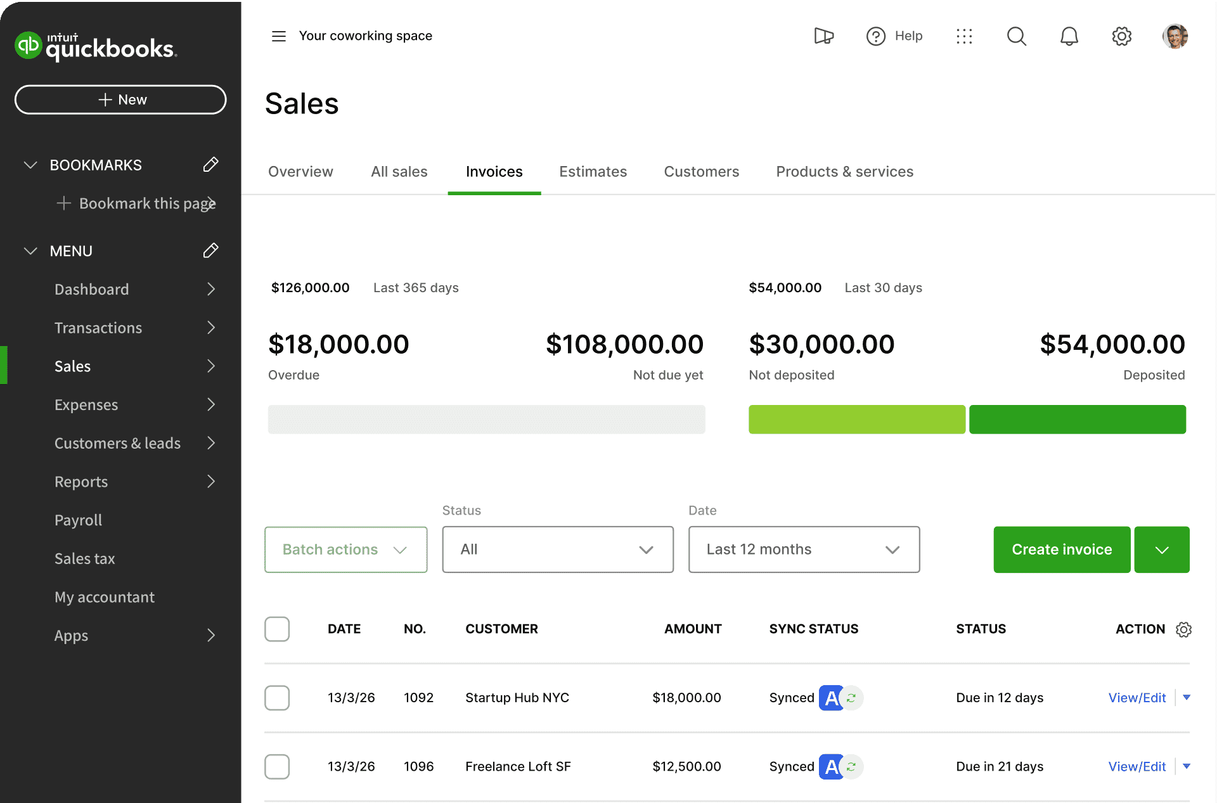1217x803 pixels.
Task: Open the Customers tab
Action: point(701,171)
